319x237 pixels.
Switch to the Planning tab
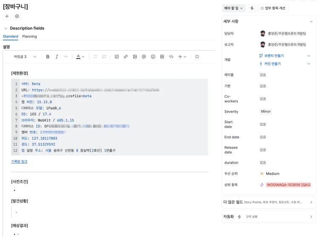29,37
